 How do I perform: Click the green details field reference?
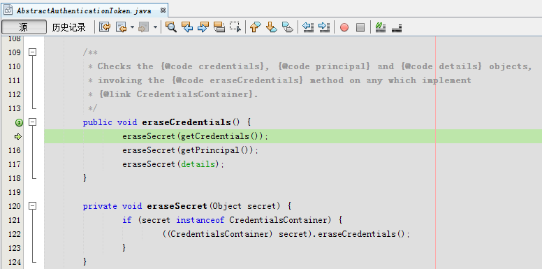[x=198, y=164]
